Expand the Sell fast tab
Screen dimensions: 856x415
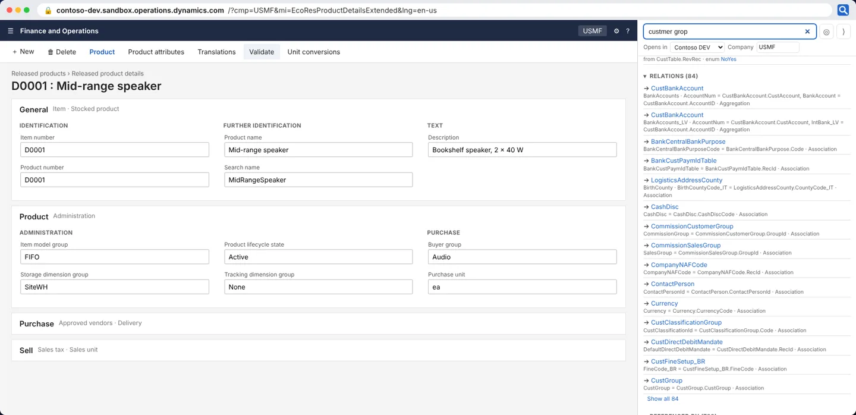tap(319, 350)
